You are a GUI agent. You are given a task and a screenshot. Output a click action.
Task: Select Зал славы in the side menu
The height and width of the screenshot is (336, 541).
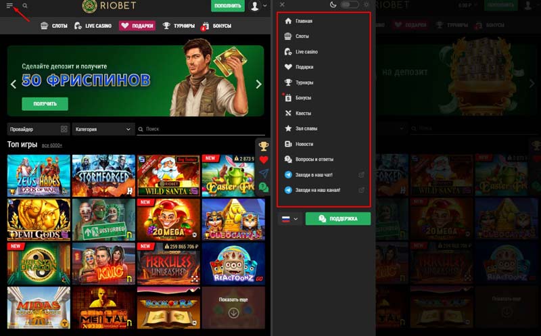point(306,128)
